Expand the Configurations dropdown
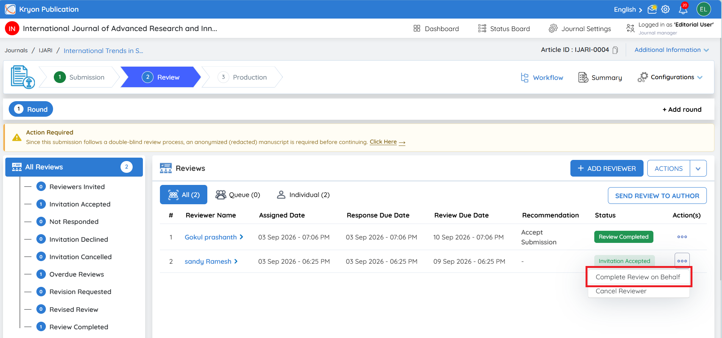The image size is (722, 338). (670, 77)
